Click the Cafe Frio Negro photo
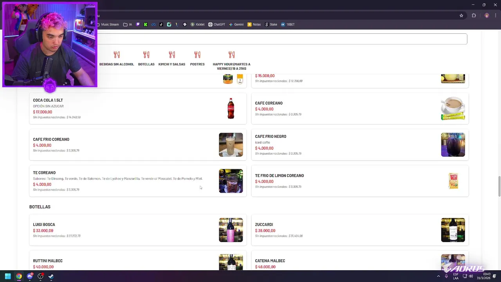Viewport: 501px width, 282px height. (453, 145)
